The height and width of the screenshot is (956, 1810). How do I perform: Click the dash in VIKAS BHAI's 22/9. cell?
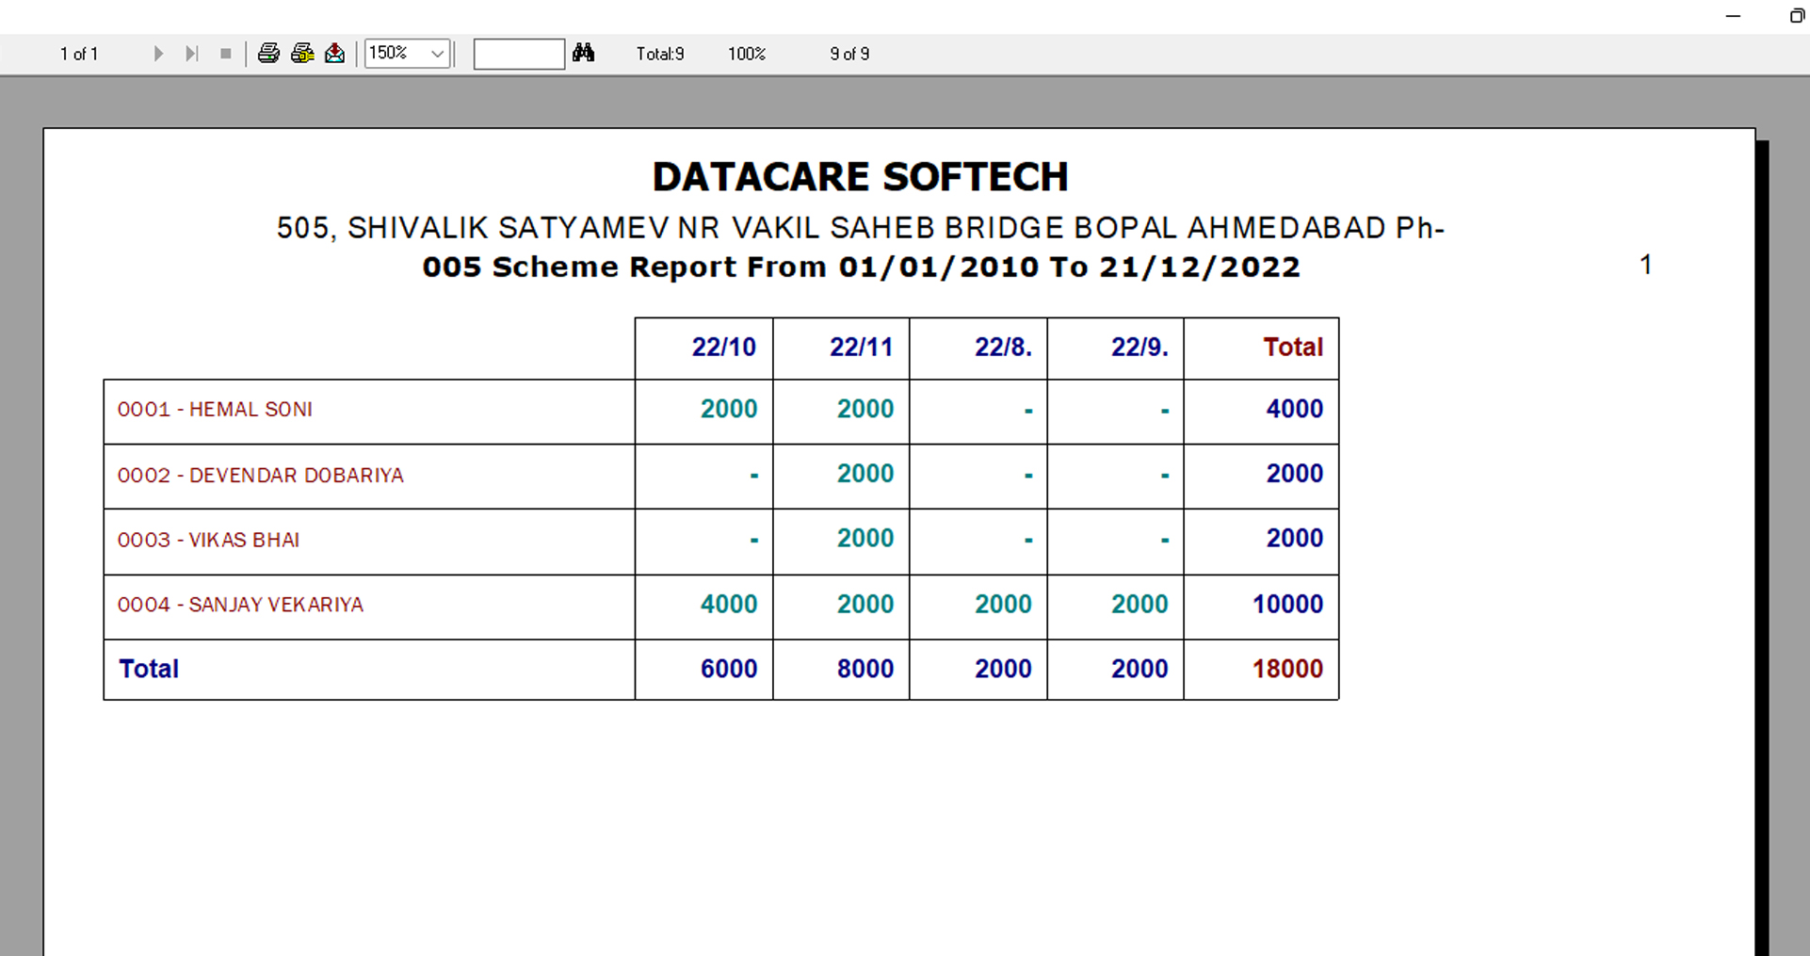click(1165, 541)
